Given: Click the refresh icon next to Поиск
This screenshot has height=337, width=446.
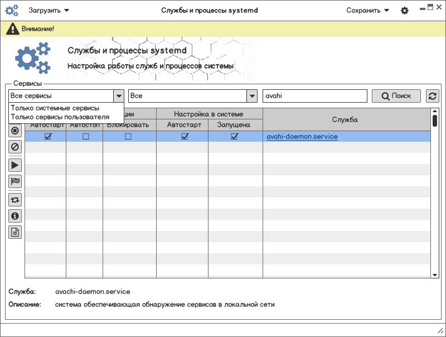Looking at the screenshot, I should [432, 96].
